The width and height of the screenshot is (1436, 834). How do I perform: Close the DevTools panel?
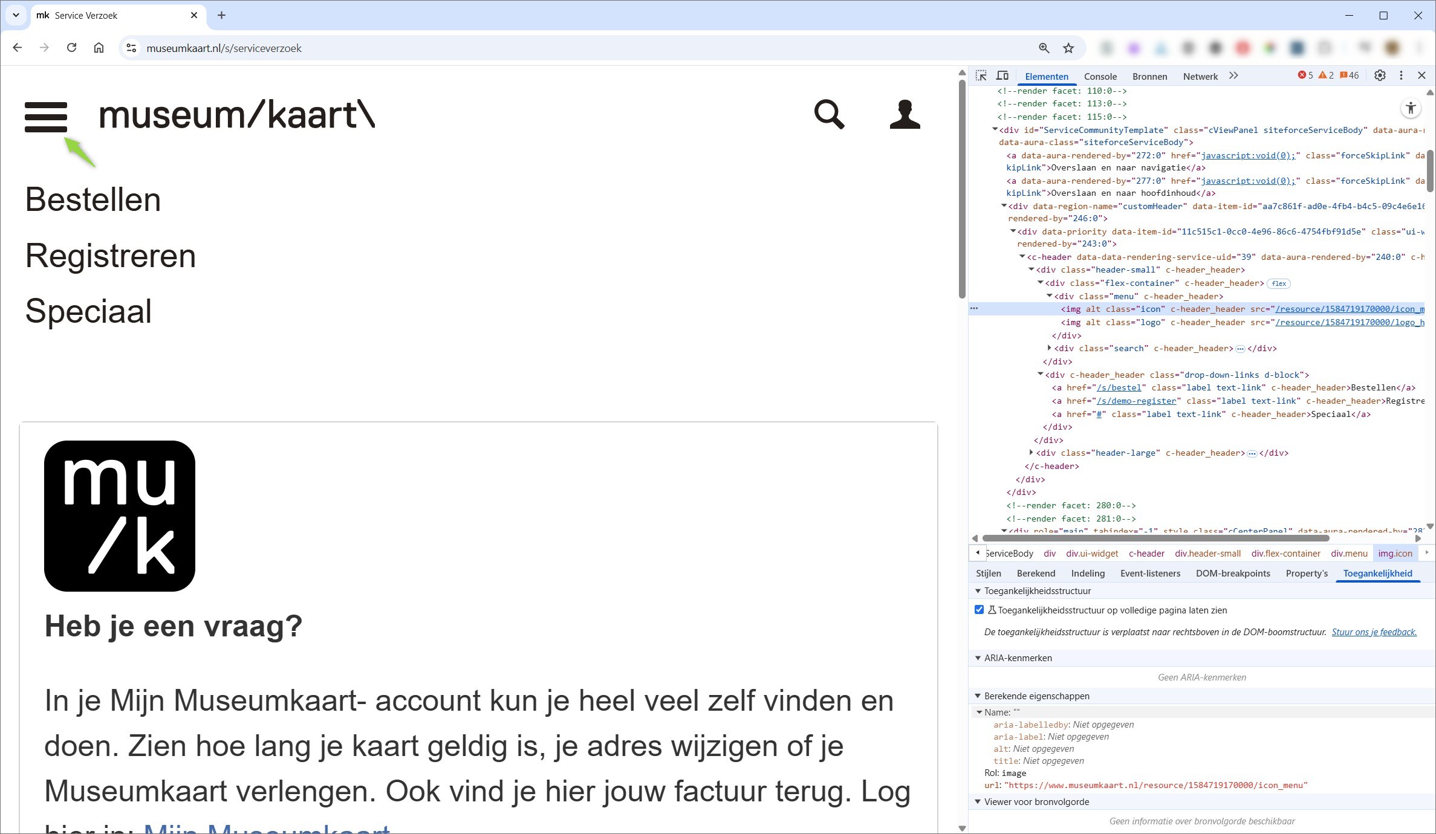coord(1421,76)
